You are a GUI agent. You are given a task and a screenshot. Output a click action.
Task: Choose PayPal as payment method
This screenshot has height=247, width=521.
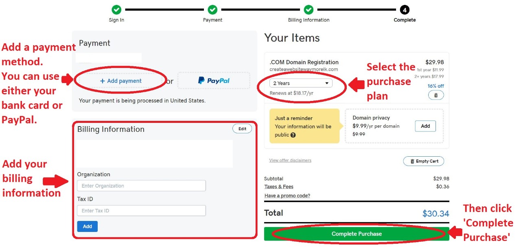pos(214,81)
